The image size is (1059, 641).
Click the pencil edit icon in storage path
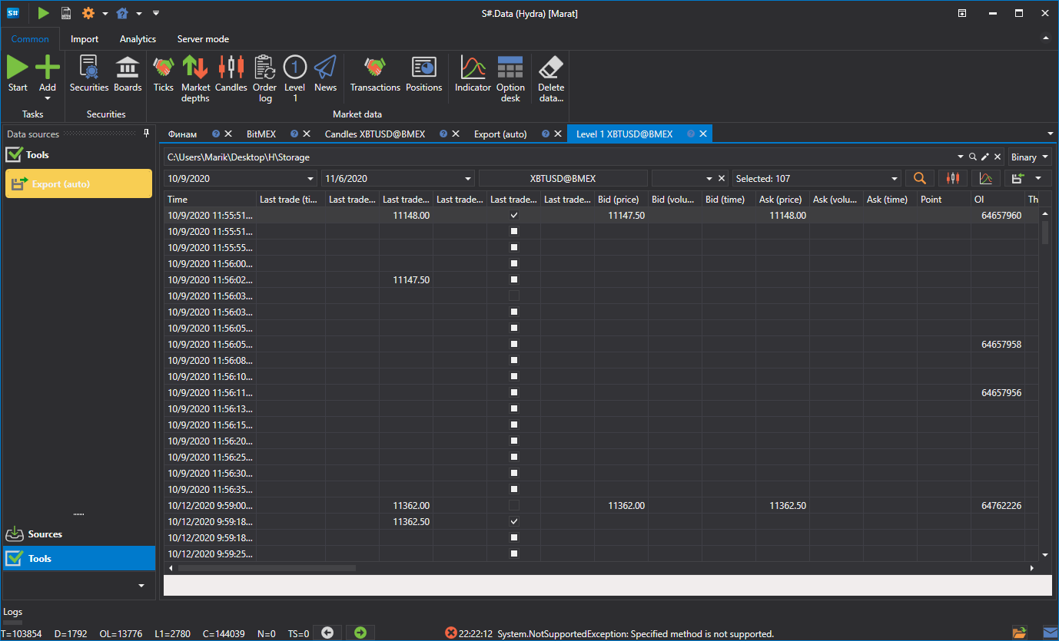pos(985,157)
